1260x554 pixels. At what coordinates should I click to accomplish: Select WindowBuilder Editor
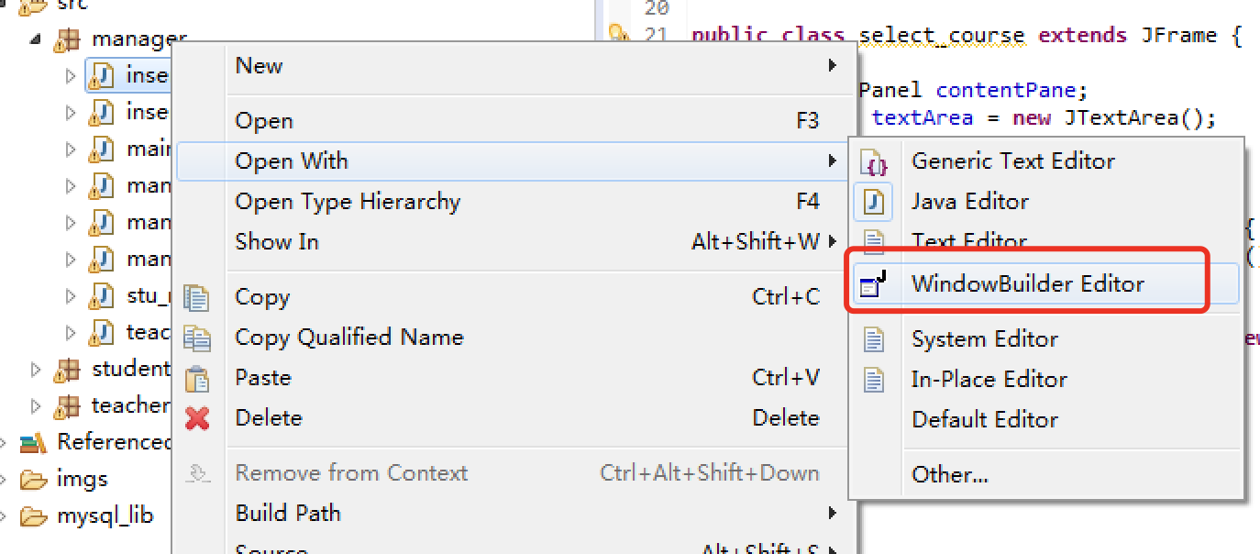click(x=1045, y=283)
